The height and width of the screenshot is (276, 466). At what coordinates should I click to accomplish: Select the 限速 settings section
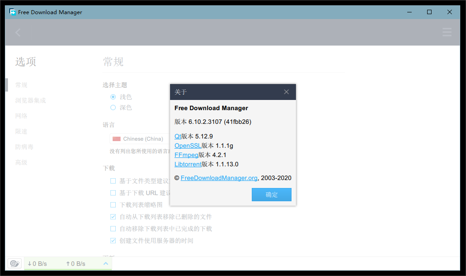pyautogui.click(x=21, y=131)
